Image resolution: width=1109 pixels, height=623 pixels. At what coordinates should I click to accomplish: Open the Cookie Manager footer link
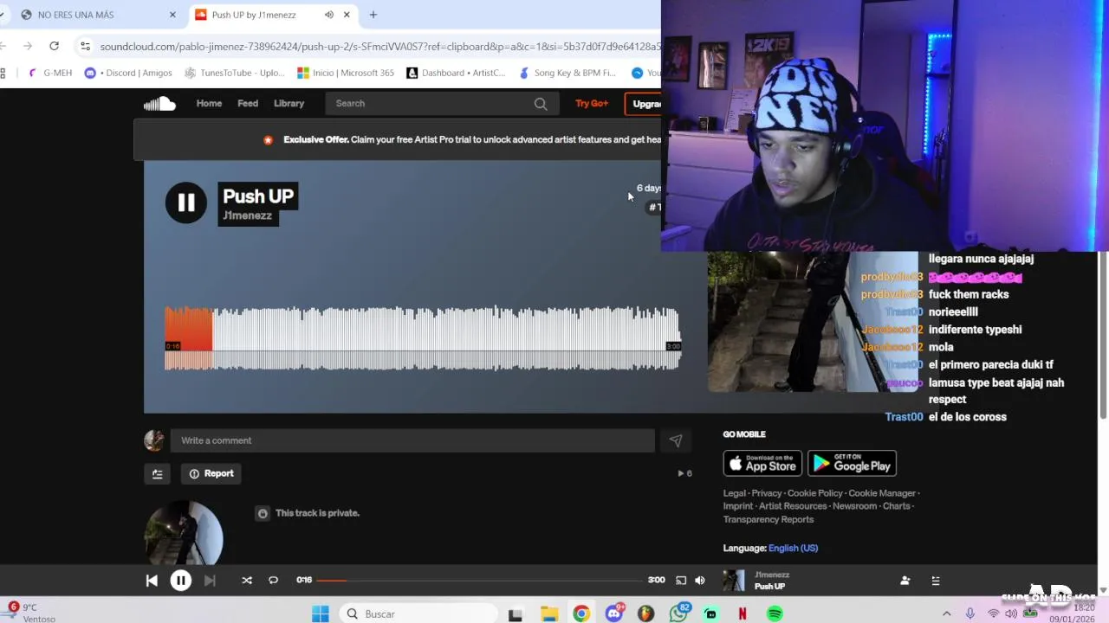[882, 493]
